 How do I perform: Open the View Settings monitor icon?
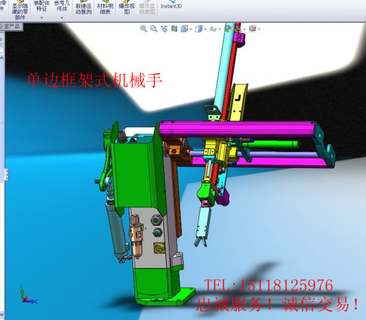point(253,29)
